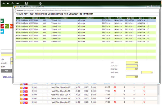This screenshot has width=162, height=105.
Task: Open purple options icon on 359,10 row
Action: pos(24,88)
